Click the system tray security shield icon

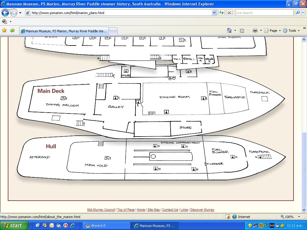(x=250, y=226)
